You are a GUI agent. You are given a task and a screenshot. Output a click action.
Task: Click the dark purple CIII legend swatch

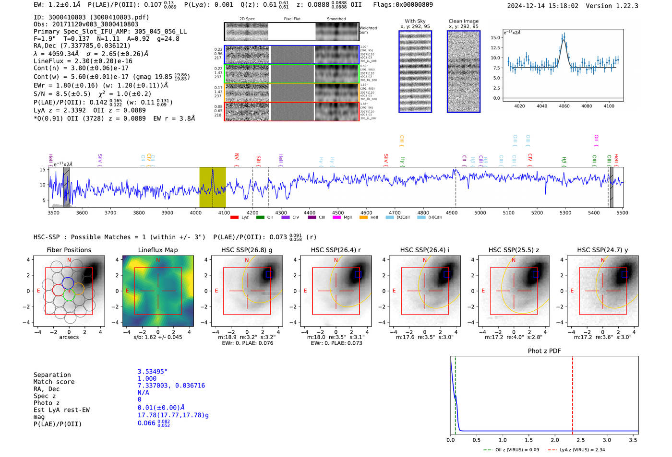pyautogui.click(x=312, y=217)
